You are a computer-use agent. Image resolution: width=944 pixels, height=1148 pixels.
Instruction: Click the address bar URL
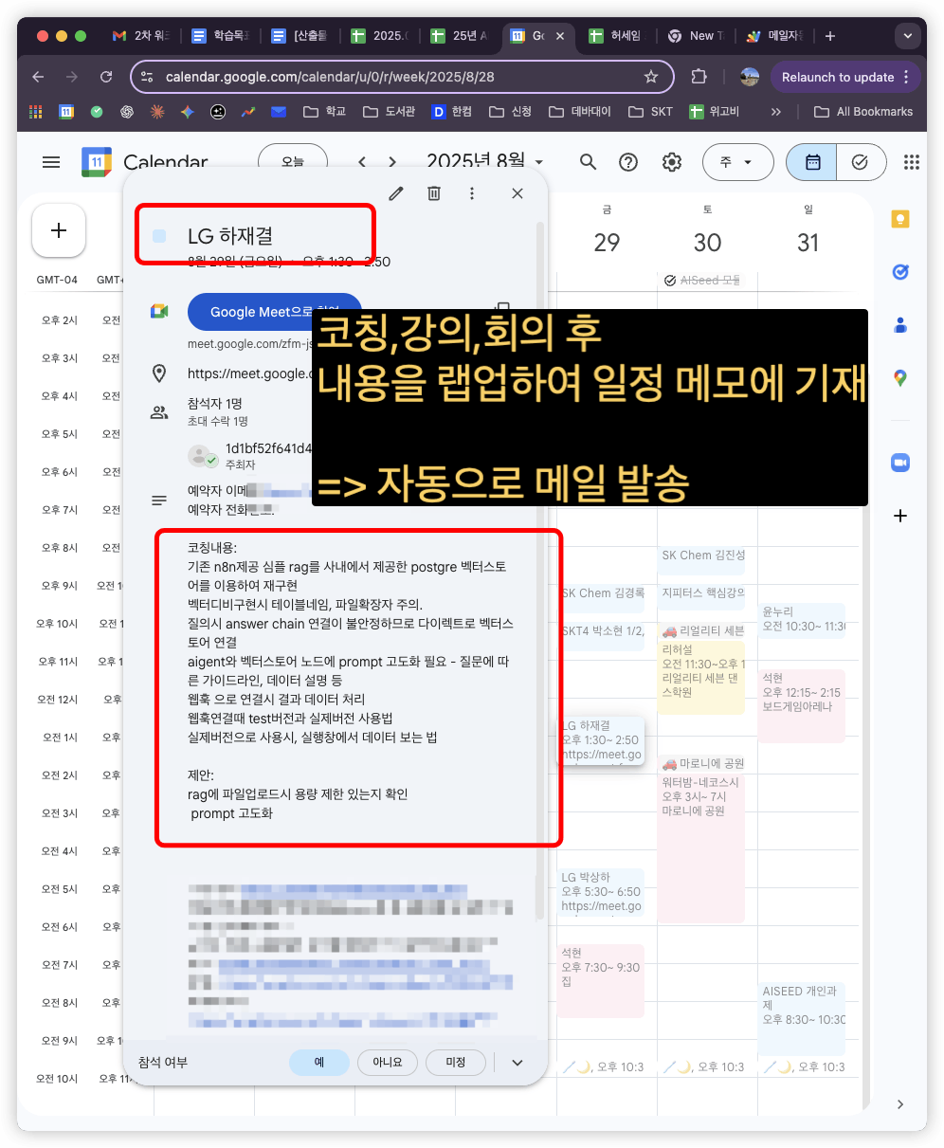[x=329, y=77]
